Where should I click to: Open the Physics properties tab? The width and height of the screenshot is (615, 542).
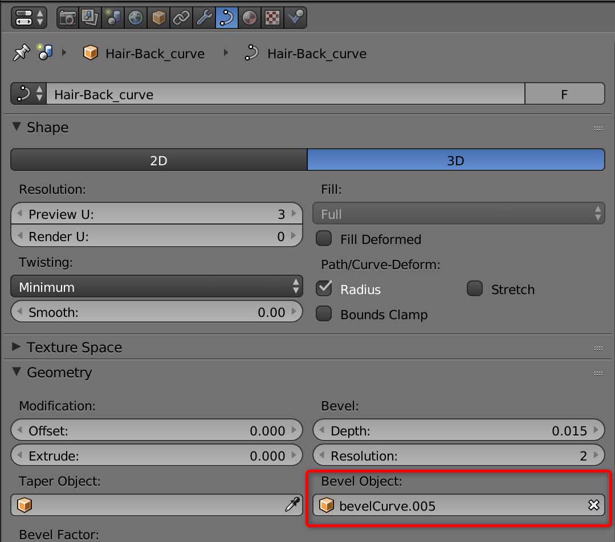click(x=295, y=18)
